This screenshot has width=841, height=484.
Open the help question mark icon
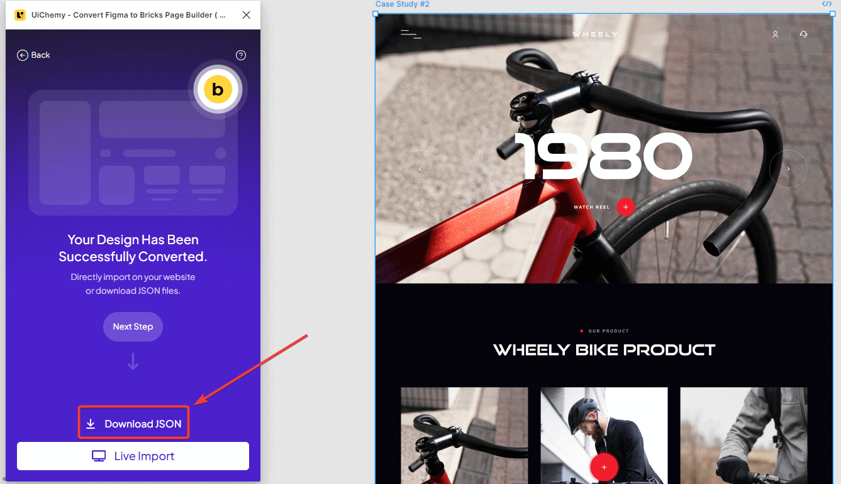coord(240,55)
